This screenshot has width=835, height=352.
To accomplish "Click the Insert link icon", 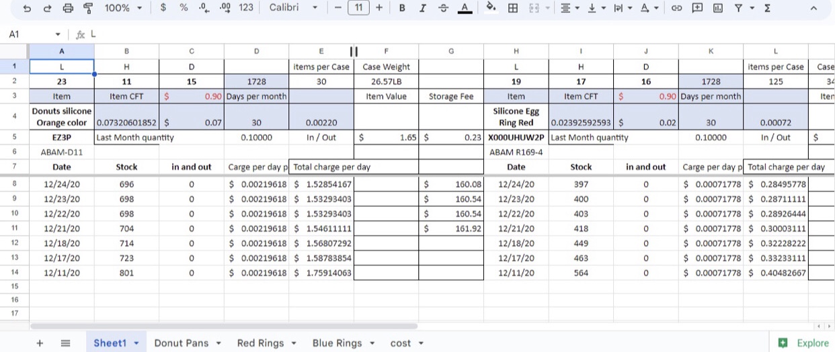I will [x=677, y=8].
